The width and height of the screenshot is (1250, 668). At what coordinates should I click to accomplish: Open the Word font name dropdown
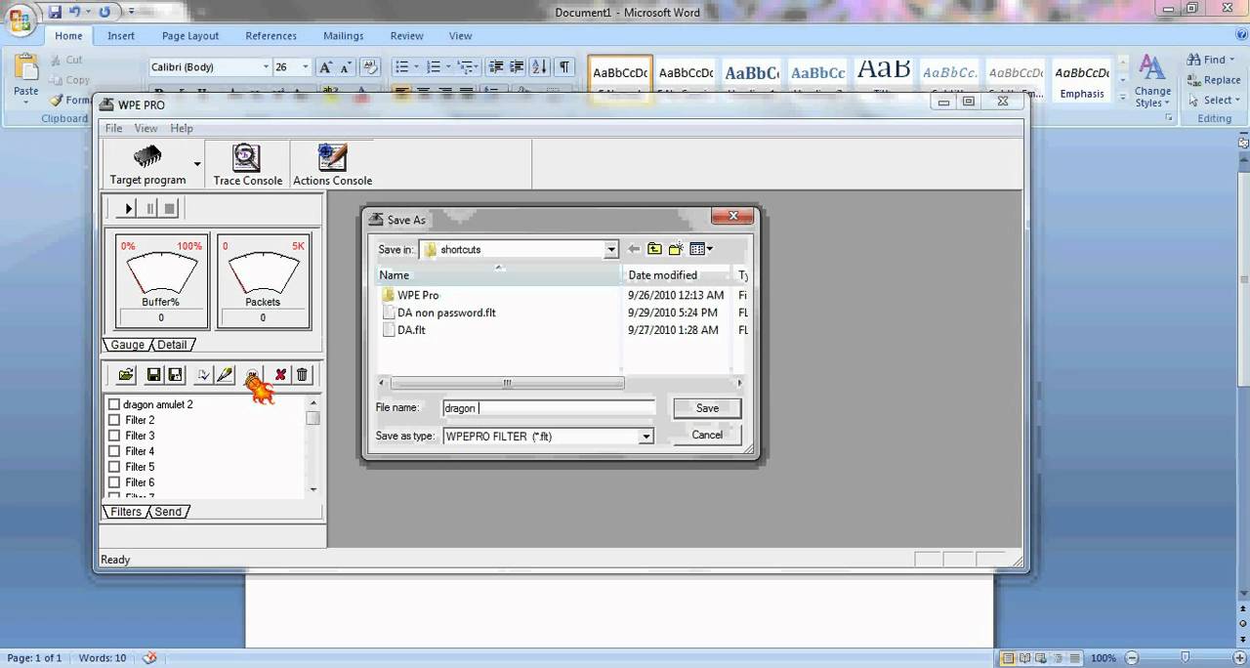coord(266,67)
